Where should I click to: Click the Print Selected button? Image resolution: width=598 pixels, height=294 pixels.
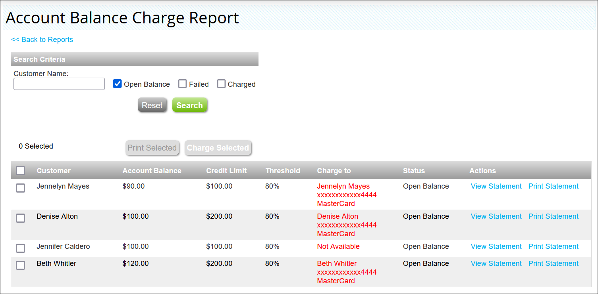(x=152, y=148)
